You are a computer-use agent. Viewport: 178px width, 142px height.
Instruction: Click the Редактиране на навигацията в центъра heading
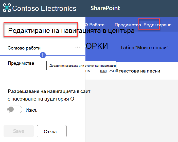point(71,30)
